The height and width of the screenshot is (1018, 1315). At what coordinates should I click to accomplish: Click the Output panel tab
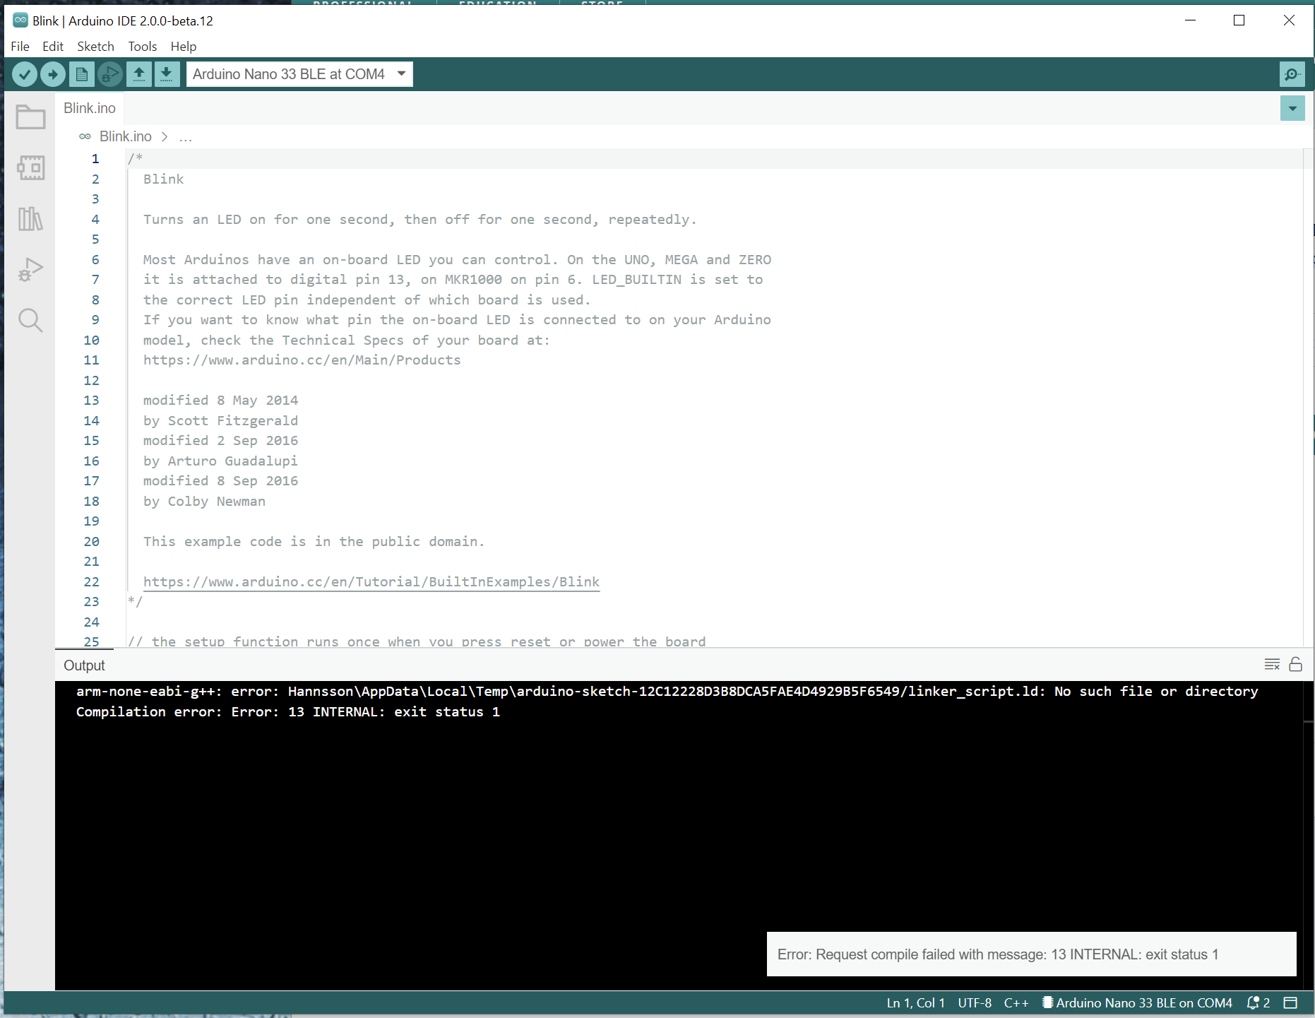click(84, 665)
